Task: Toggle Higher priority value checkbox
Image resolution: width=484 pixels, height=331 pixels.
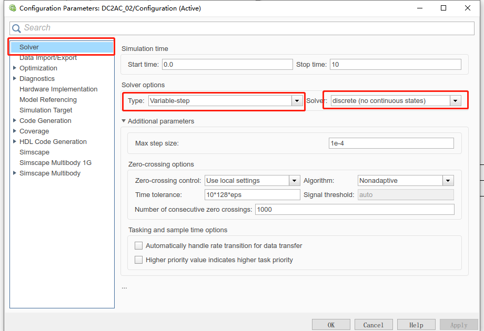Action: (x=138, y=260)
